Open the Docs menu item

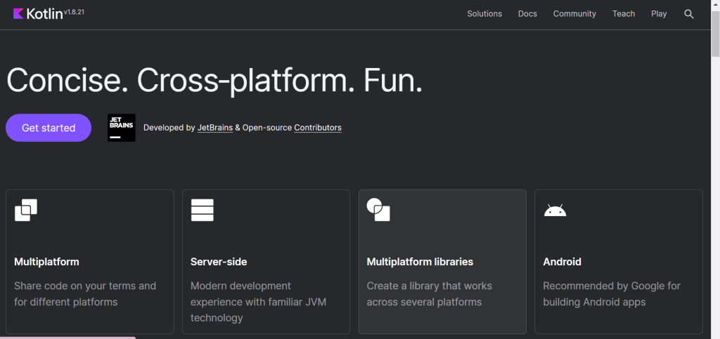[527, 14]
